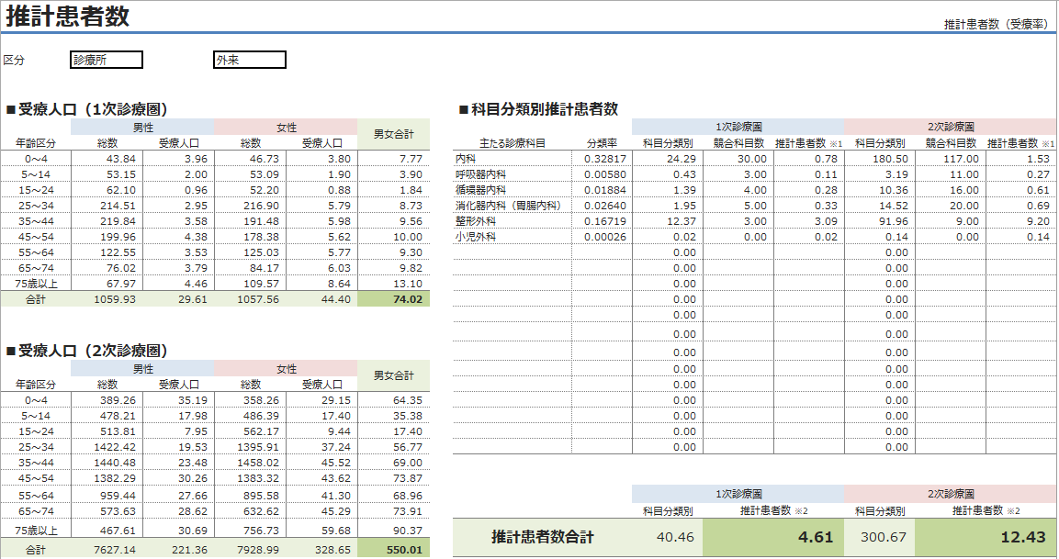Select the 10.00 男女合計 cell
This screenshot has height=559, width=1059.
394,237
